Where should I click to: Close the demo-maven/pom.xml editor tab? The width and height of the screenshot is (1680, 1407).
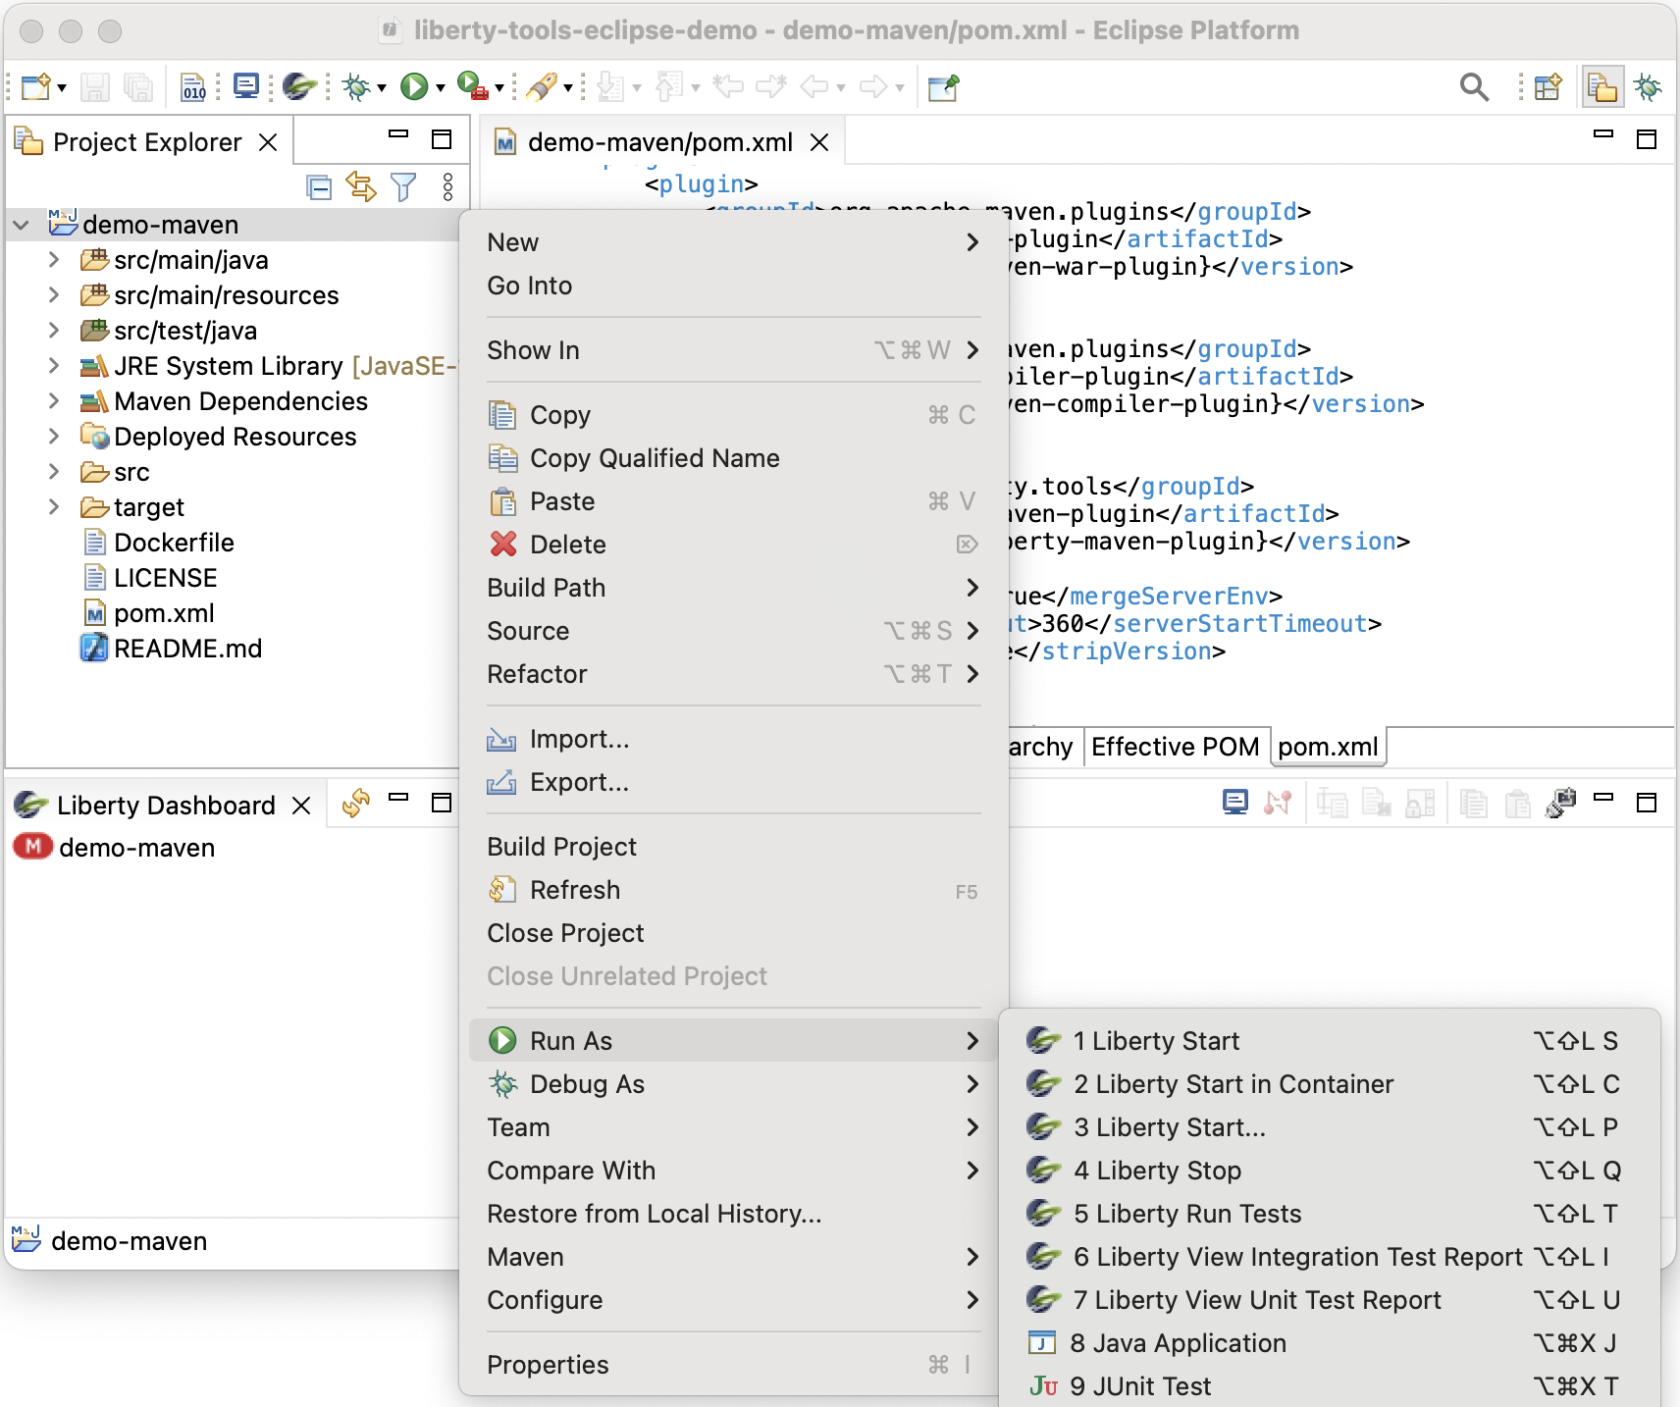pyautogui.click(x=819, y=142)
